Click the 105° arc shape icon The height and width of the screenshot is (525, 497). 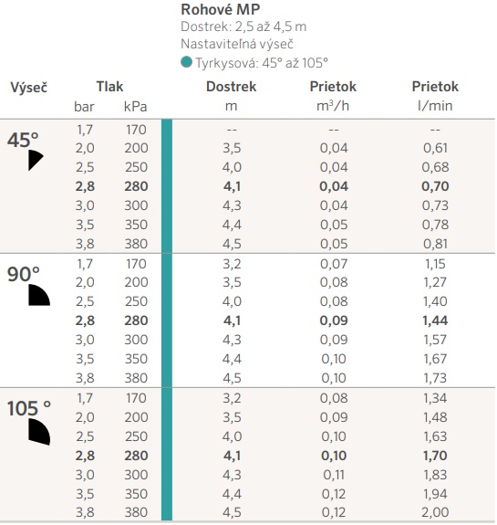click(39, 432)
